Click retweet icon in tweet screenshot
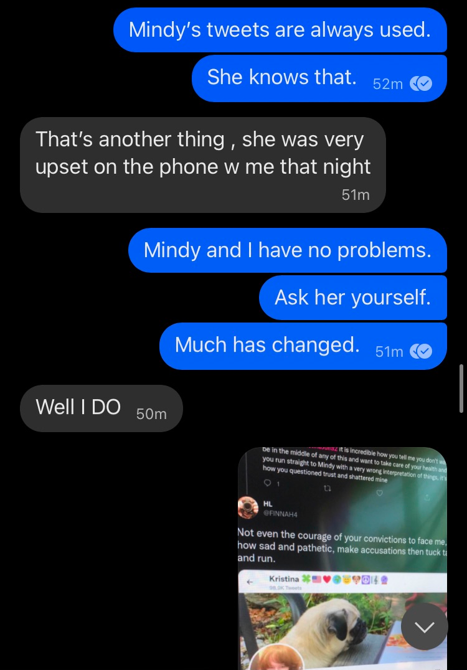467x670 pixels. [328, 488]
